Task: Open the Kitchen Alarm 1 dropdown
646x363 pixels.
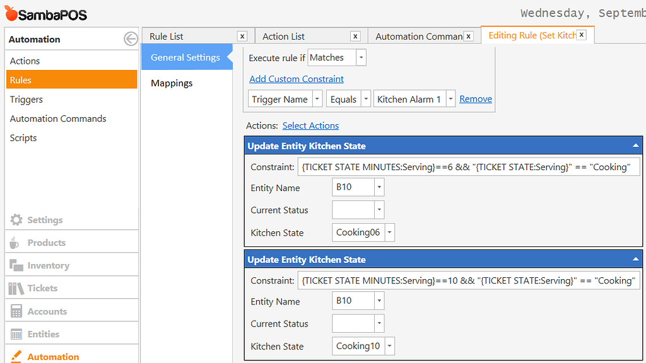Action: [x=450, y=99]
